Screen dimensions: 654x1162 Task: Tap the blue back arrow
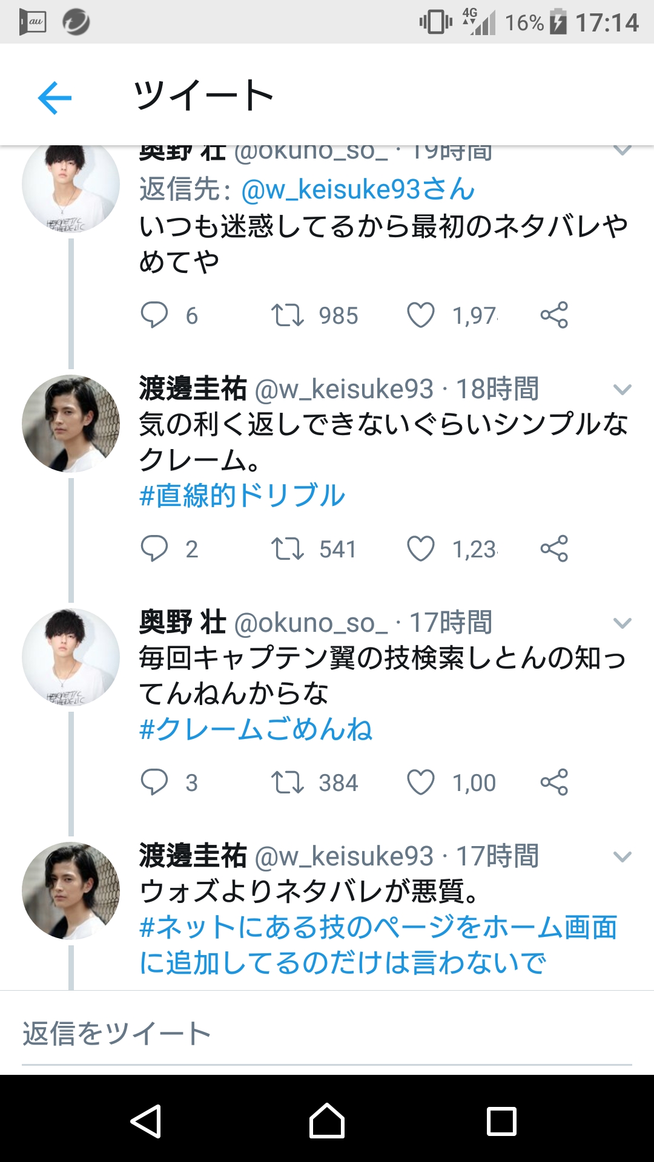(54, 97)
